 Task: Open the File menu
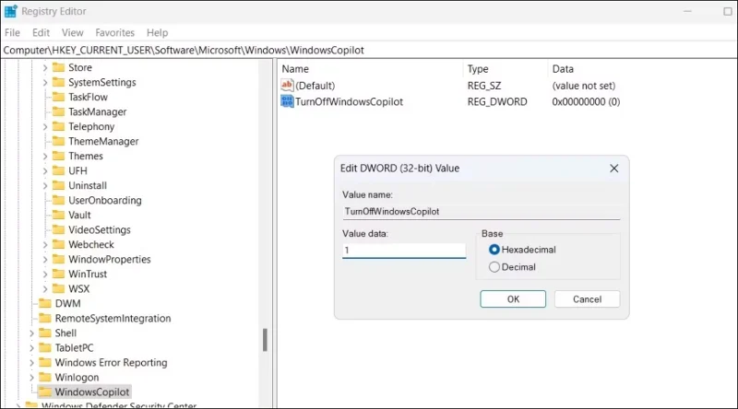click(x=12, y=32)
